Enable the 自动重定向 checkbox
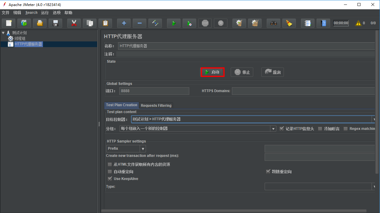The width and height of the screenshot is (380, 213). (x=110, y=172)
